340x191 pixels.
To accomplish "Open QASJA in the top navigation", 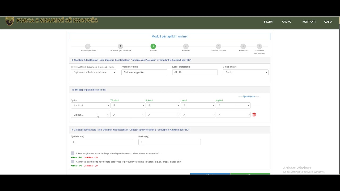I will click(328, 22).
